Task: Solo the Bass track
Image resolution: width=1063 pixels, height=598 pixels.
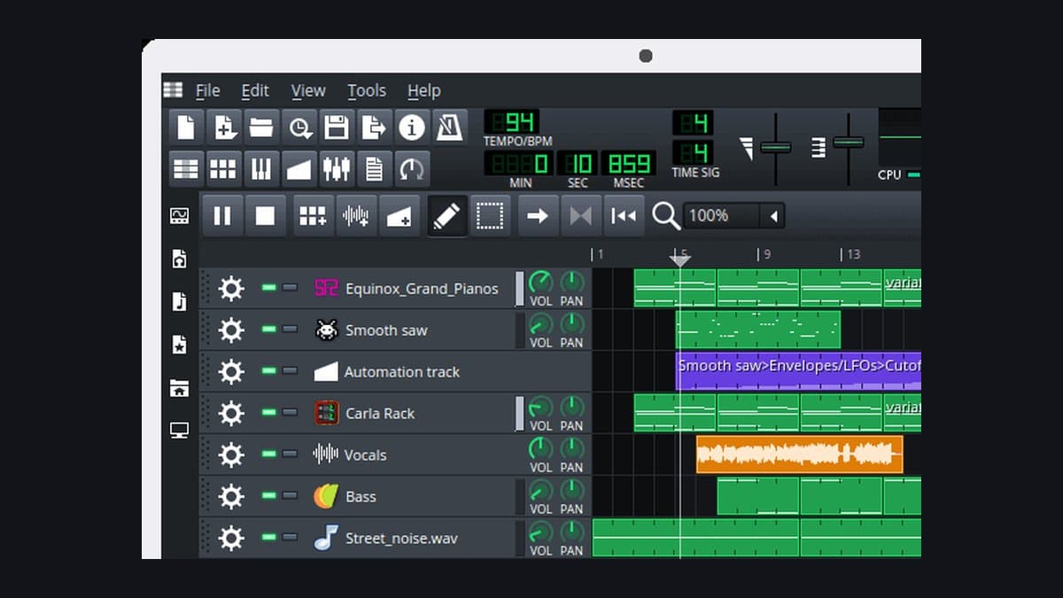Action: click(290, 496)
